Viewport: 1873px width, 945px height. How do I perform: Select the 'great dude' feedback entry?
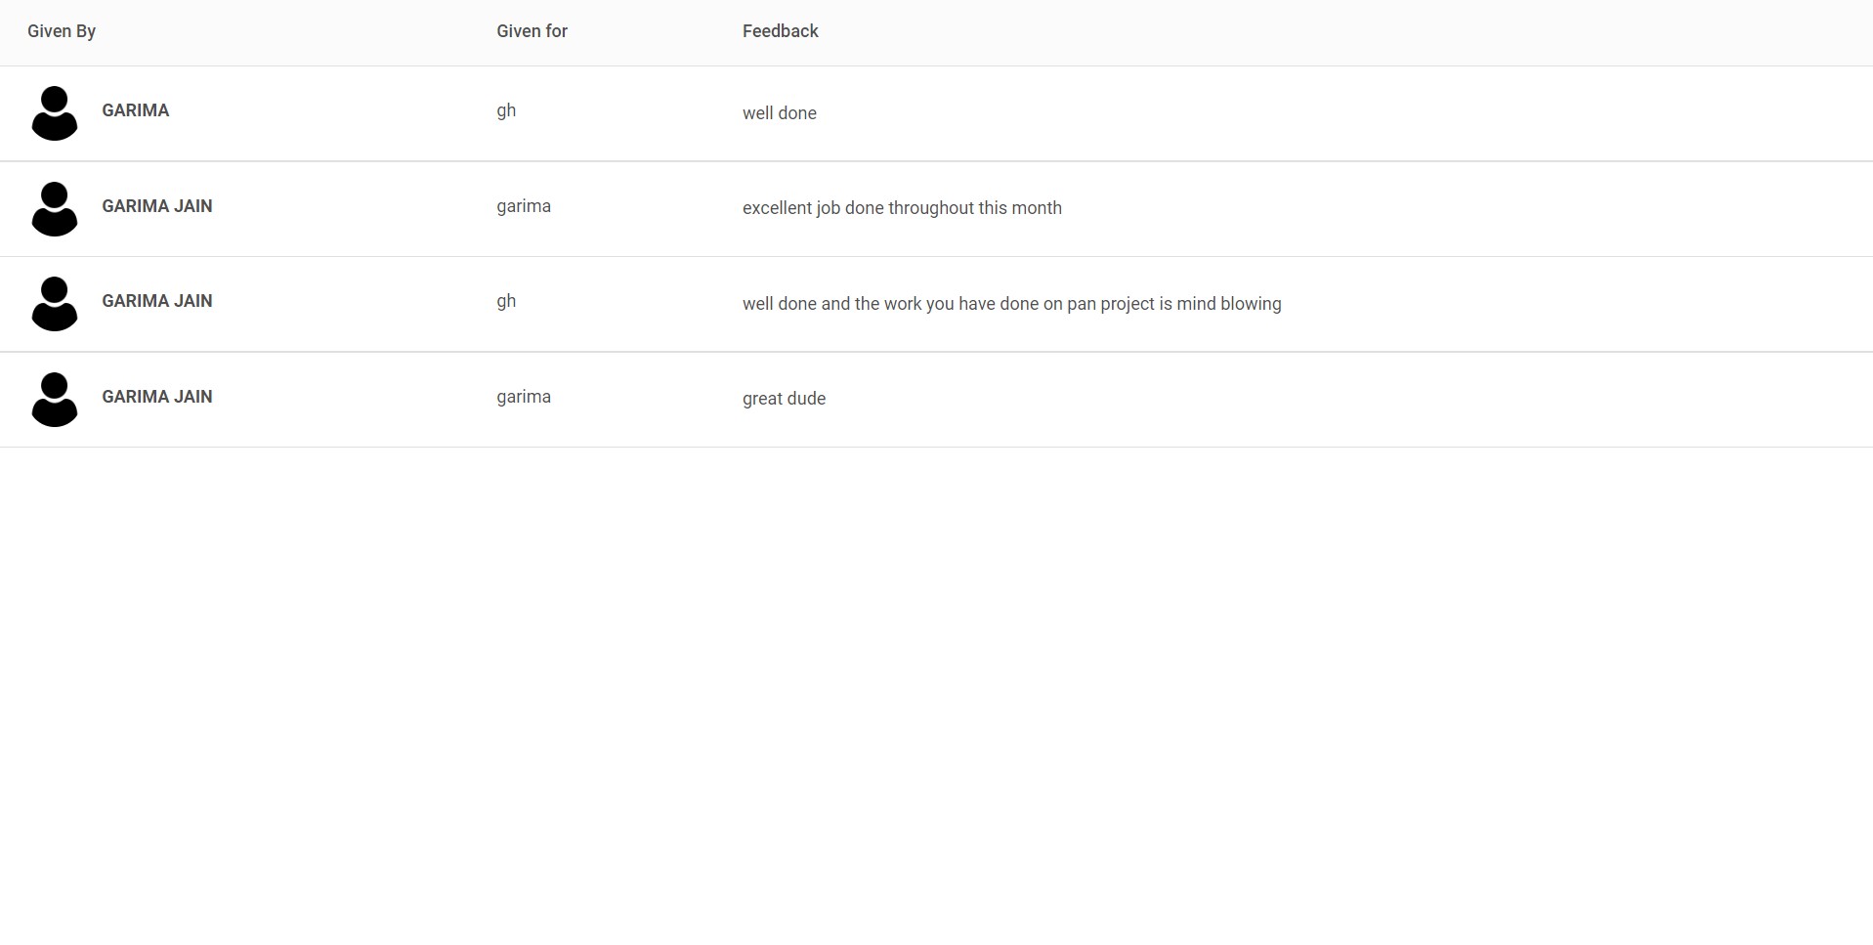point(784,398)
